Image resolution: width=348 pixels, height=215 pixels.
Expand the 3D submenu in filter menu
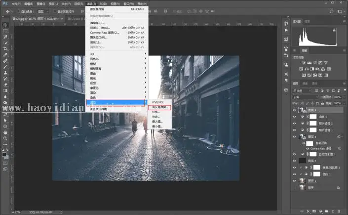point(117,54)
